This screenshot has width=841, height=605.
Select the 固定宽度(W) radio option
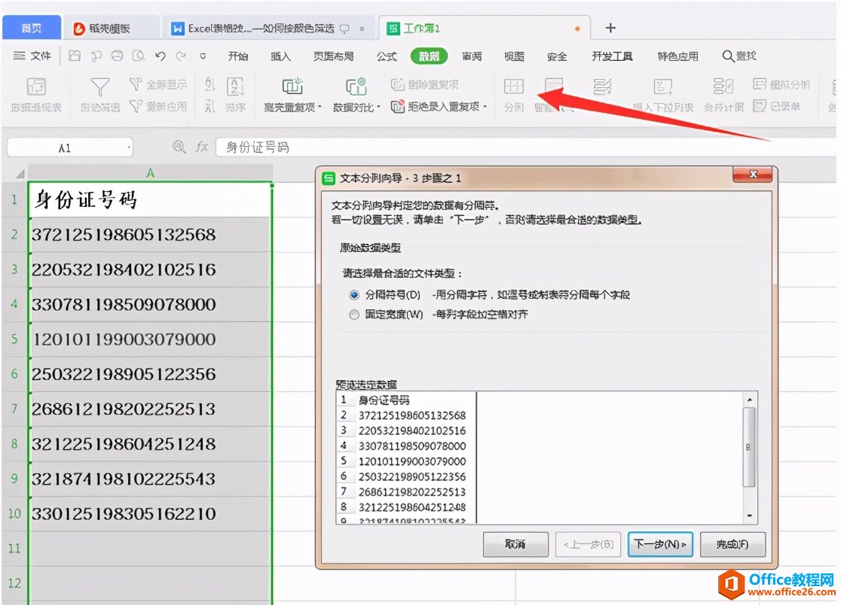(x=354, y=315)
